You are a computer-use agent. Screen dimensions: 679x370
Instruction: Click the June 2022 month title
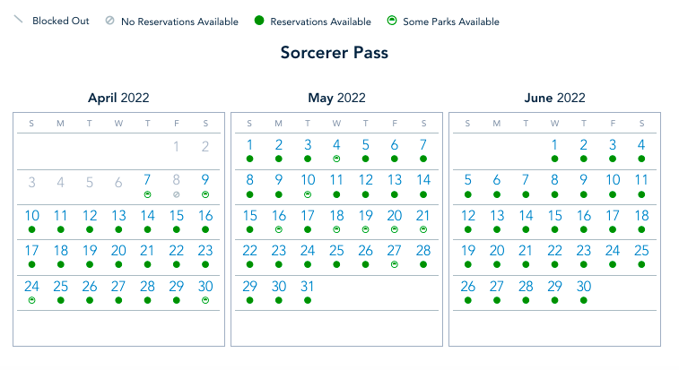(x=554, y=98)
